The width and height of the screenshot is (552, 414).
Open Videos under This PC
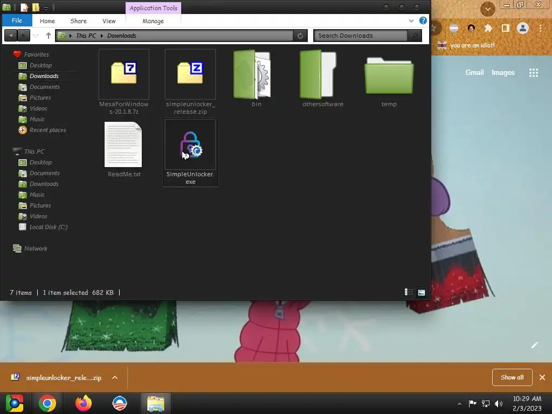tap(38, 217)
